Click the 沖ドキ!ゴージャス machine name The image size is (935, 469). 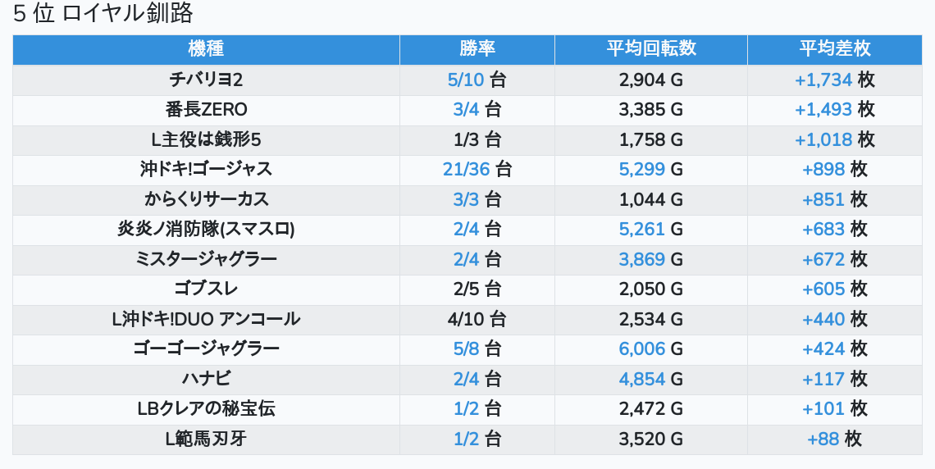click(x=206, y=170)
